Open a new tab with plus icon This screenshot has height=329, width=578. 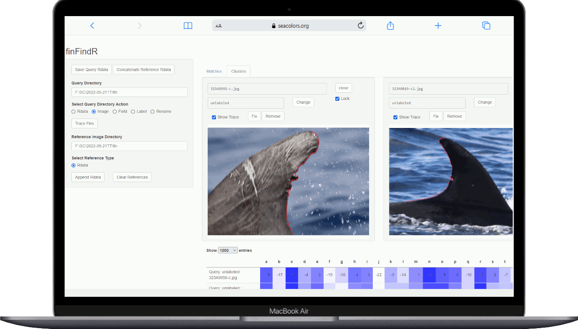(438, 26)
